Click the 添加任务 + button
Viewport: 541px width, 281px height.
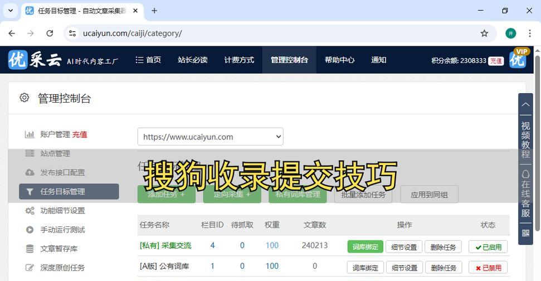(166, 195)
